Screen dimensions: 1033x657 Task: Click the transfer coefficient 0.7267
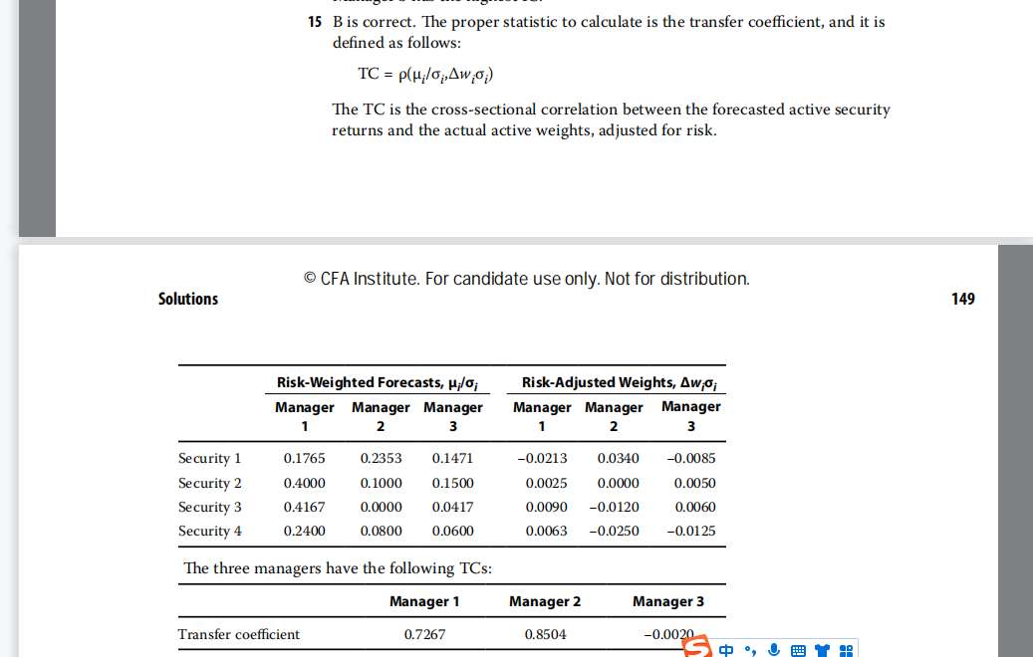(425, 634)
